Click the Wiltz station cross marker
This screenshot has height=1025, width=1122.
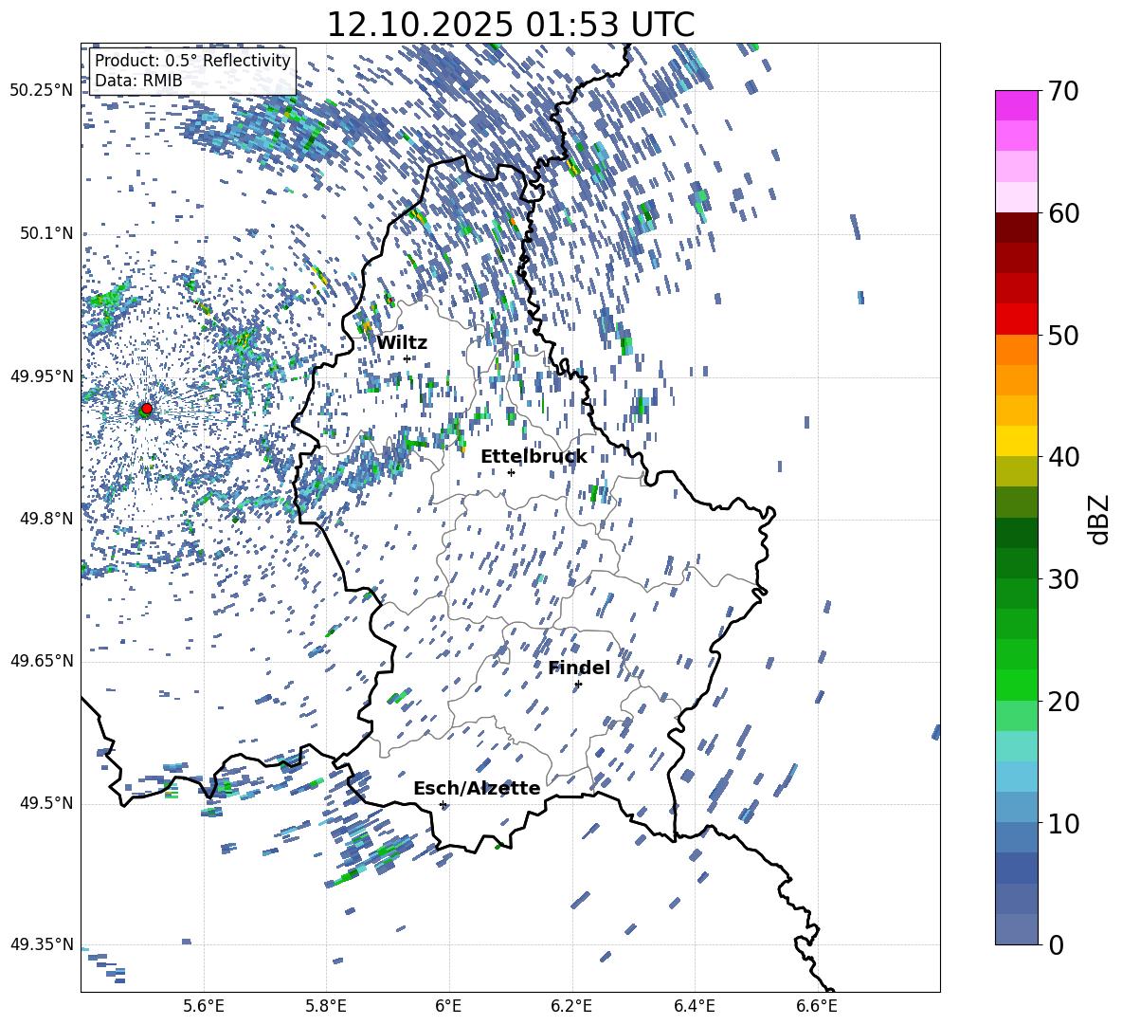pos(407,358)
